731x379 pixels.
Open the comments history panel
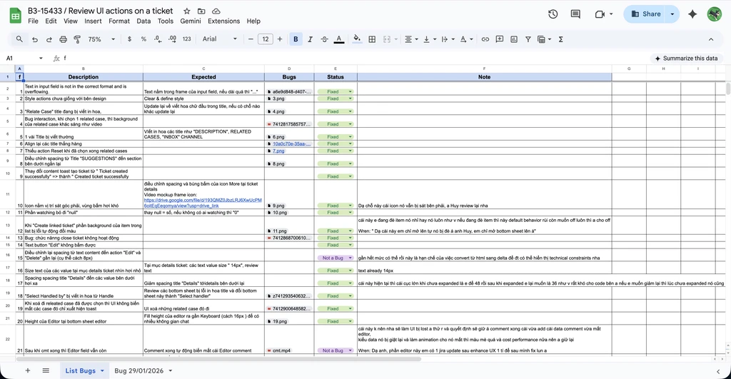pyautogui.click(x=575, y=14)
